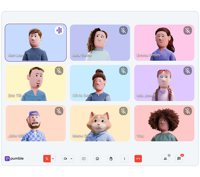Click Alex Stone's muted microphone icon
The image size is (200, 177).
[123, 30]
